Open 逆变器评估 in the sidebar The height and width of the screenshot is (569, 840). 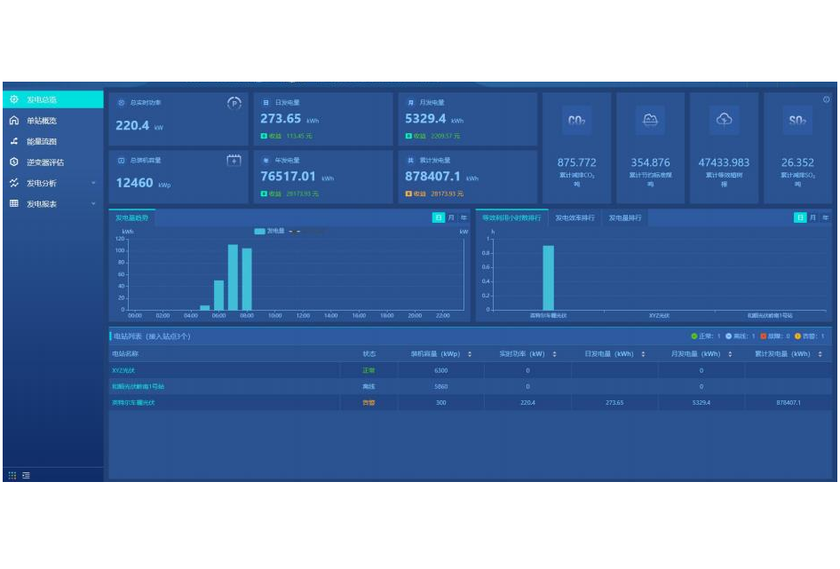pos(44,162)
